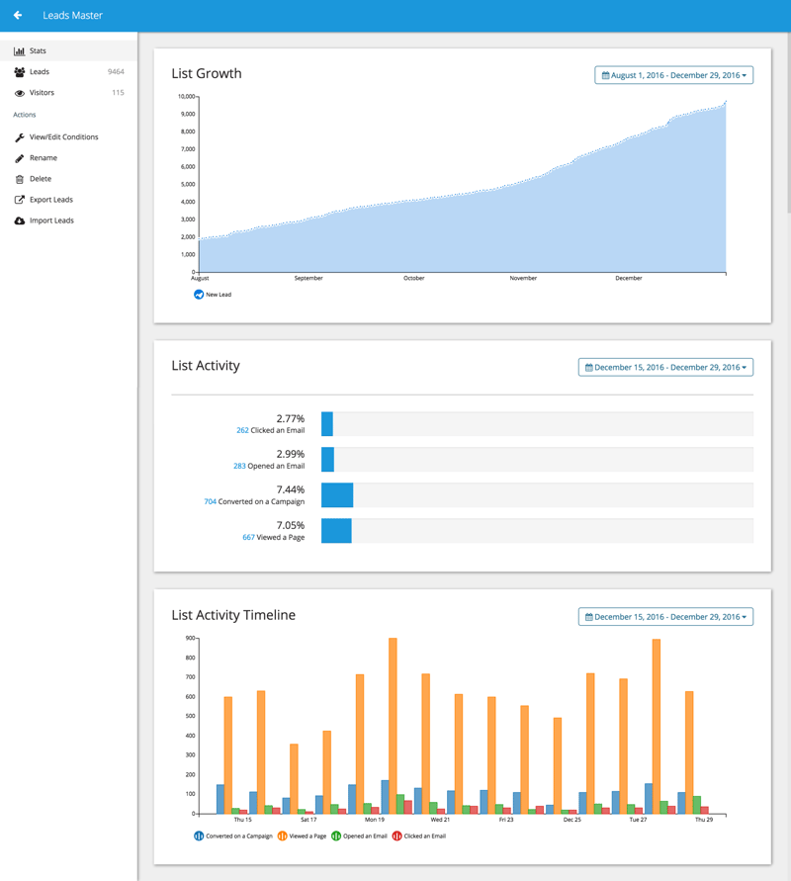Toggle Converted on a Campaign legend series
This screenshot has width=791, height=881.
click(233, 837)
